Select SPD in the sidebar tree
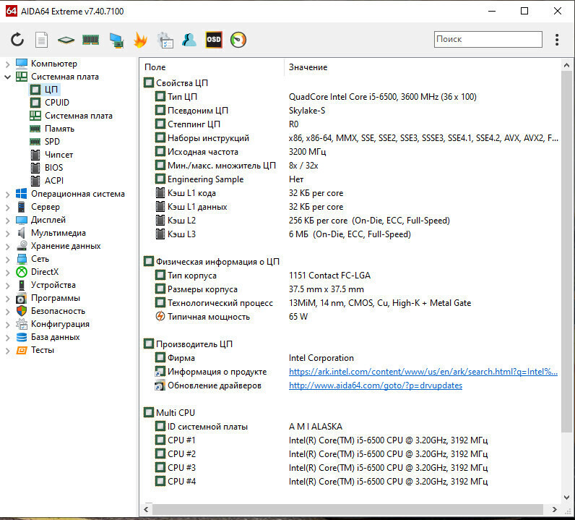The image size is (575, 520). (52, 142)
